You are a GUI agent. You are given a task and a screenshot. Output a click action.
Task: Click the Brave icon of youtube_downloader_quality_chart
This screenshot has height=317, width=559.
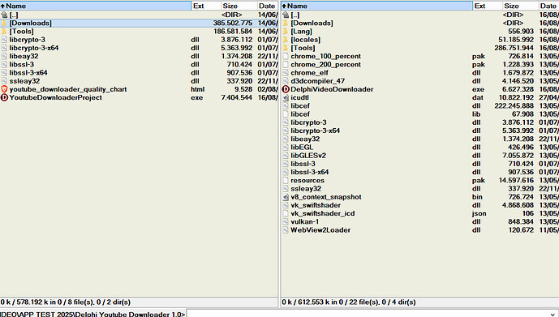[4, 89]
